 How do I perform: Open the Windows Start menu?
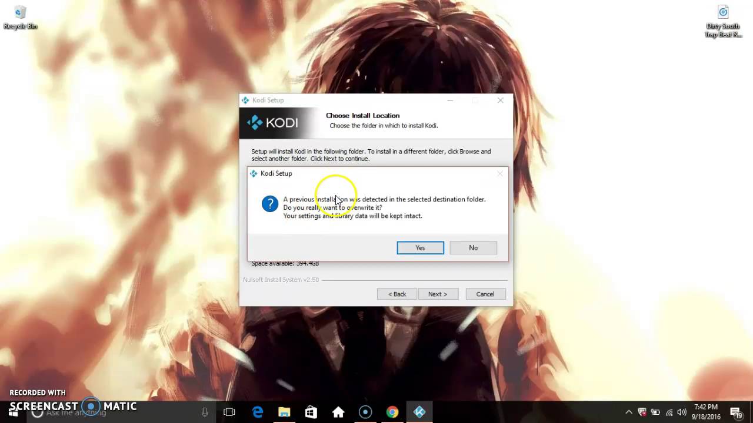13,412
